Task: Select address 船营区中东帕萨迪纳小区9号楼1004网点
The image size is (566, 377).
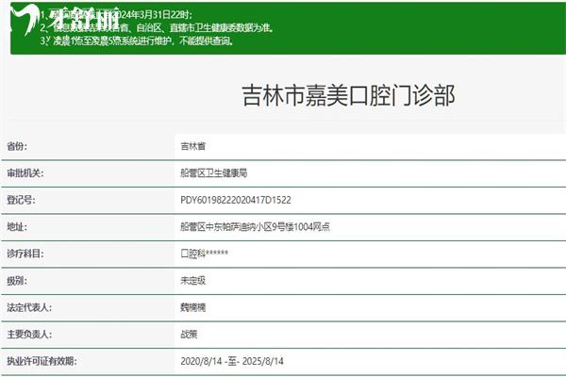Action: 256,226
